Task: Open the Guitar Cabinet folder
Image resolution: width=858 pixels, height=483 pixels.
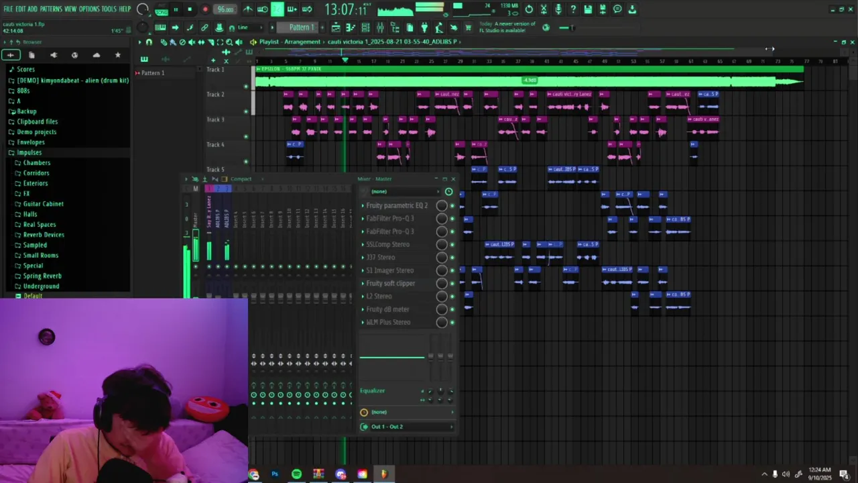Action: coord(44,204)
